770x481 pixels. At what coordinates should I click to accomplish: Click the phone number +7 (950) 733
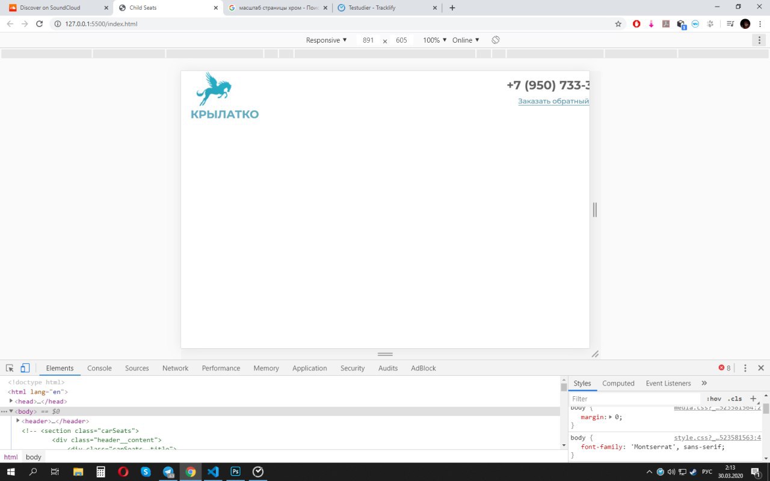click(x=548, y=85)
